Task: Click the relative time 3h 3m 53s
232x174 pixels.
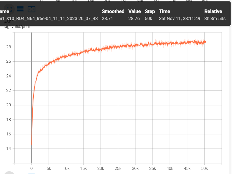Action: (215, 18)
